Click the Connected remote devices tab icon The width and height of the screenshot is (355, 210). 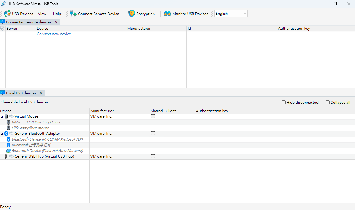click(2, 22)
